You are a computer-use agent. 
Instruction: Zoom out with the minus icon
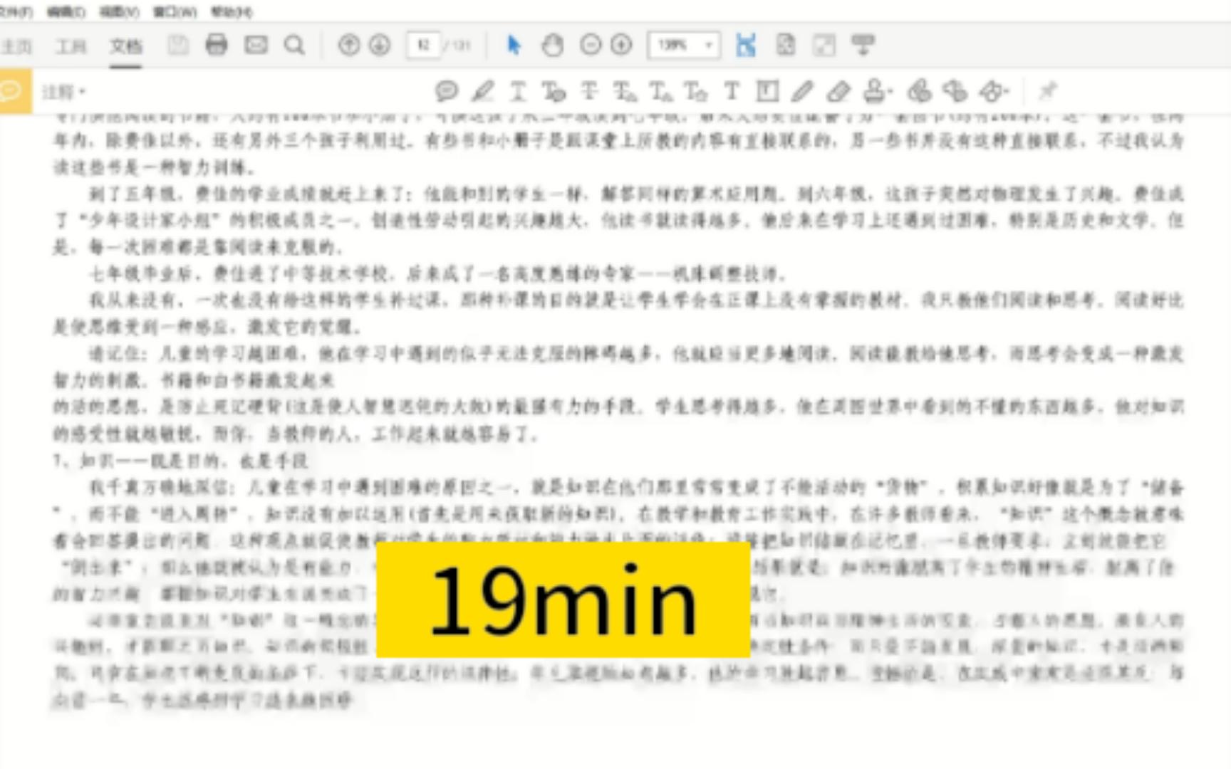(x=591, y=46)
